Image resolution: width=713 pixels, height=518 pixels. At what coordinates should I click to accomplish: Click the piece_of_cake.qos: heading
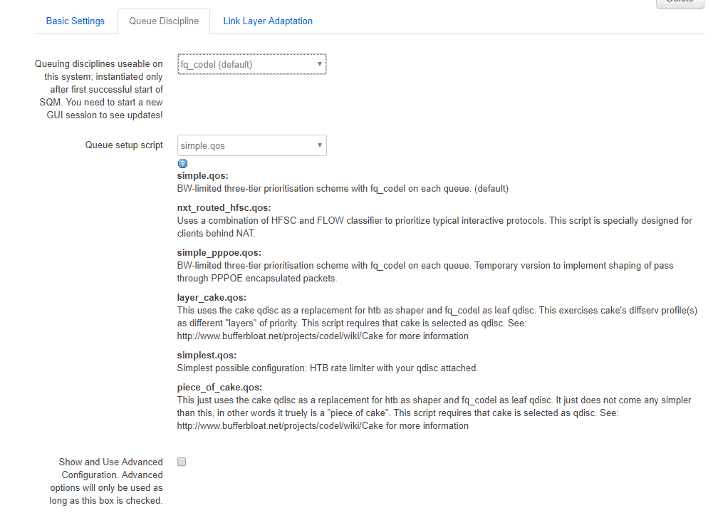219,388
